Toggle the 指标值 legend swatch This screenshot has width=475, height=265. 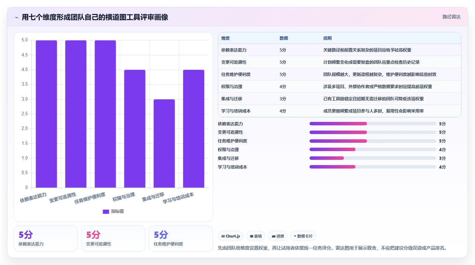pyautogui.click(x=106, y=212)
